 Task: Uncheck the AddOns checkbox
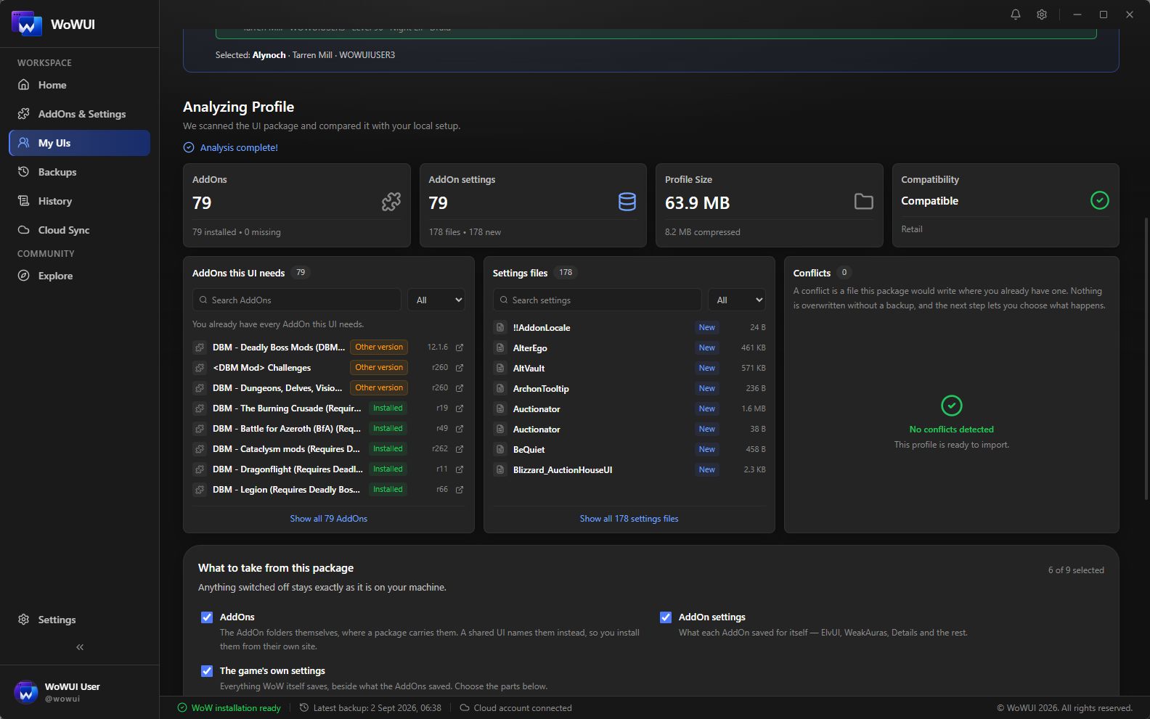click(x=207, y=617)
